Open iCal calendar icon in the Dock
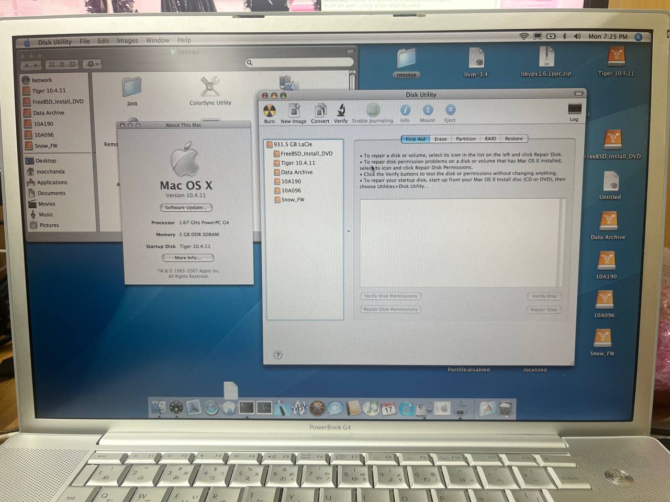Viewport: 670px width, 502px height. pos(388,408)
